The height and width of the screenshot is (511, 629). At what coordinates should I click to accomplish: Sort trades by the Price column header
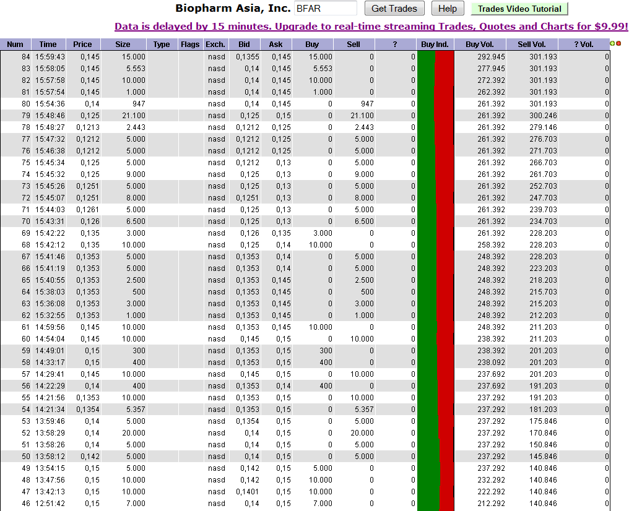82,44
